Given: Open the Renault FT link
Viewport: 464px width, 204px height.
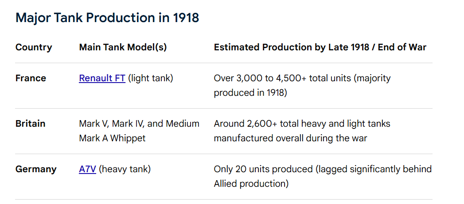Looking at the screenshot, I should (x=102, y=79).
